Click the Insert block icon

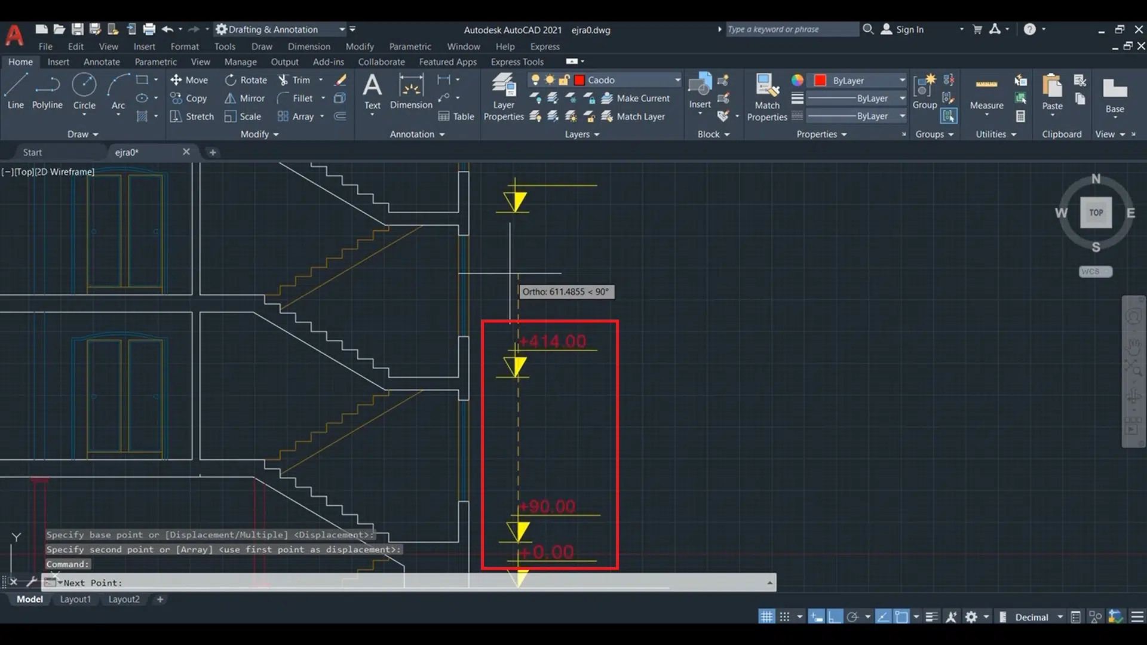point(700,90)
